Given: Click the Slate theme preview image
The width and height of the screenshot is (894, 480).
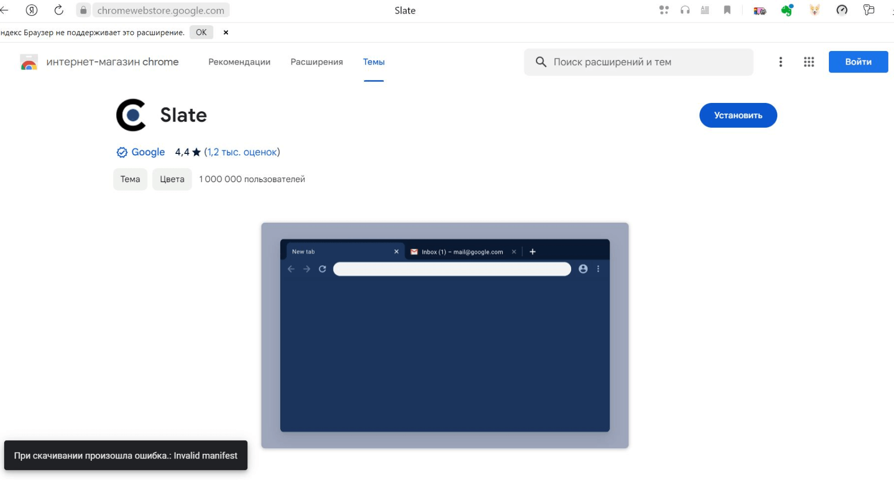Looking at the screenshot, I should coord(445,335).
